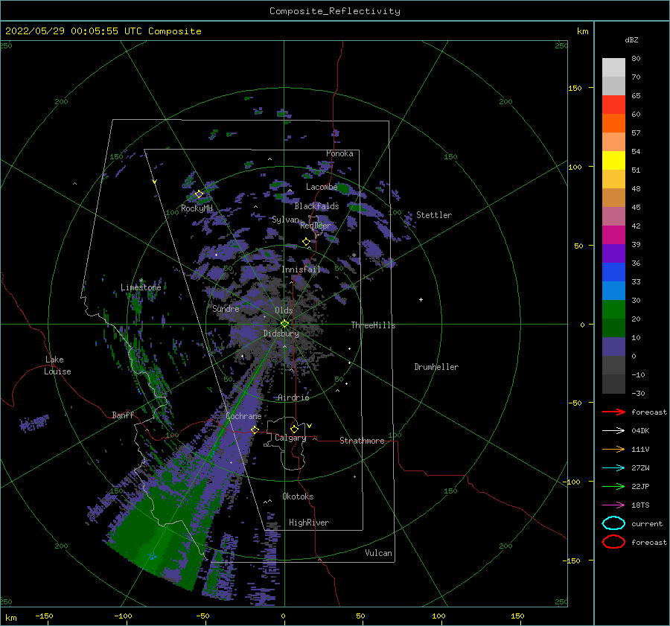The width and height of the screenshot is (670, 626).
Task: Select the magenta 18TS arrow icon
Action: [x=613, y=505]
